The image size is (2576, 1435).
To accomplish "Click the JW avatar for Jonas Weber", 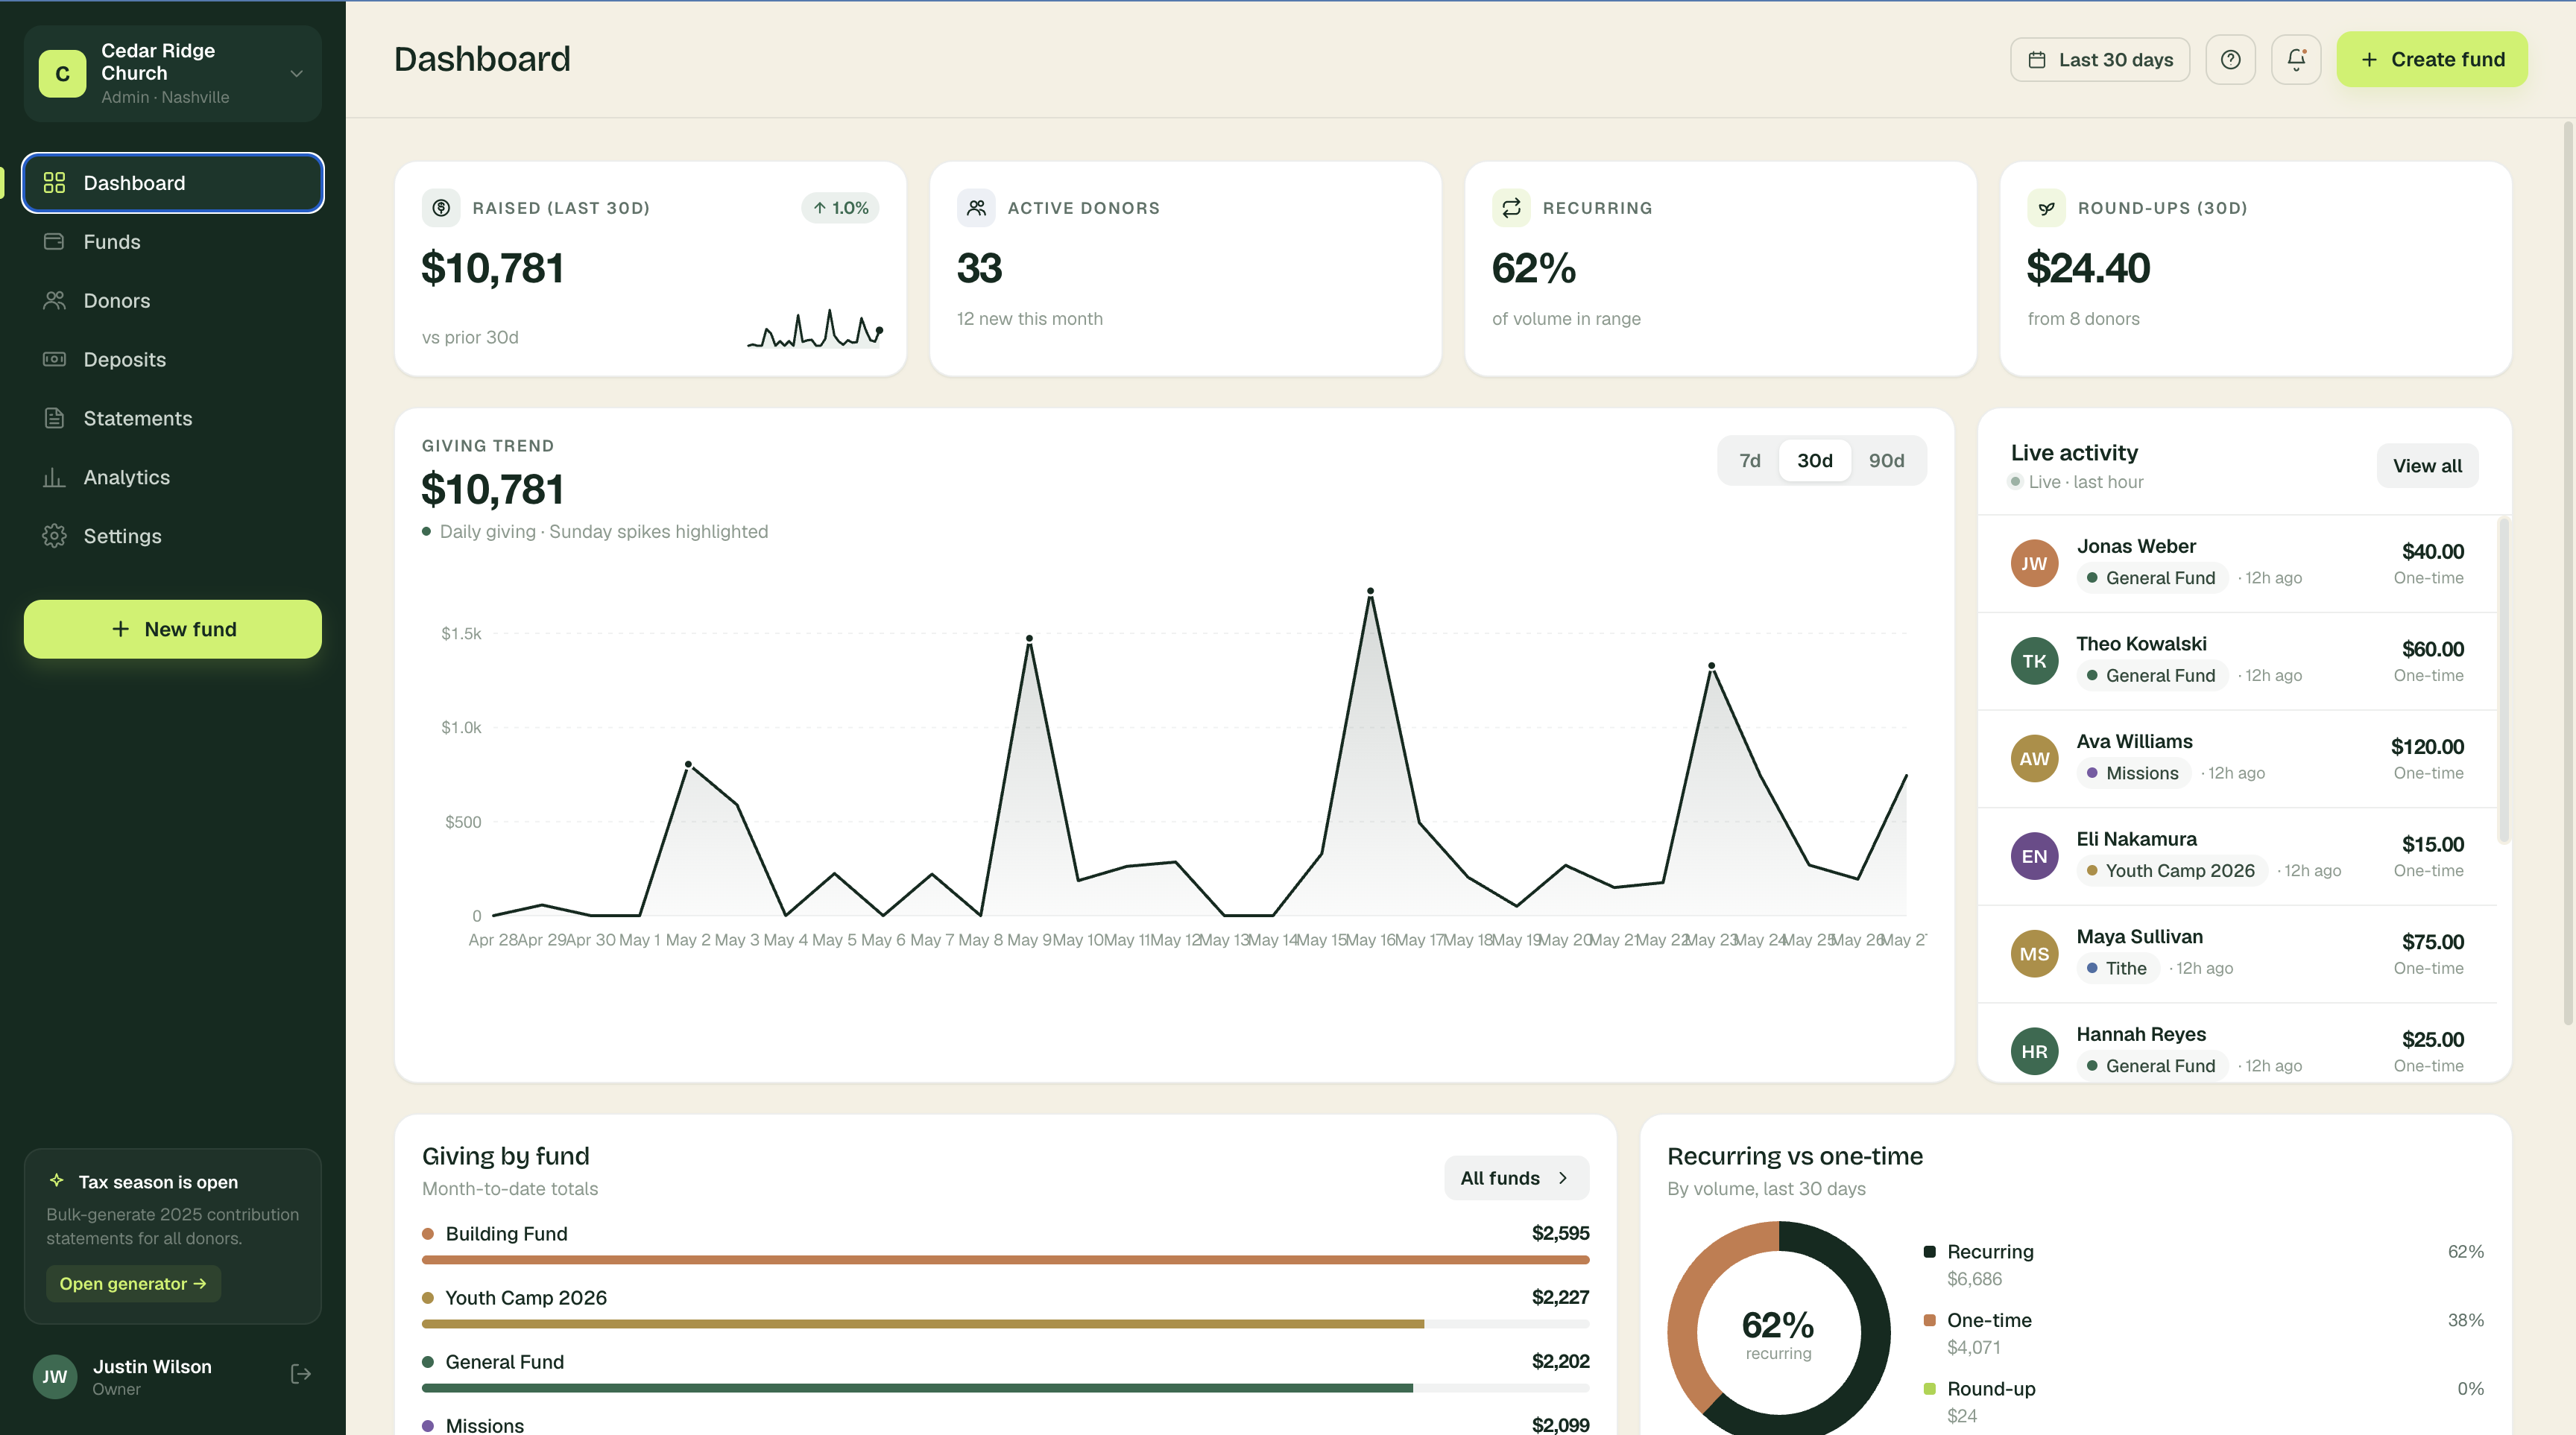I will tap(2034, 563).
